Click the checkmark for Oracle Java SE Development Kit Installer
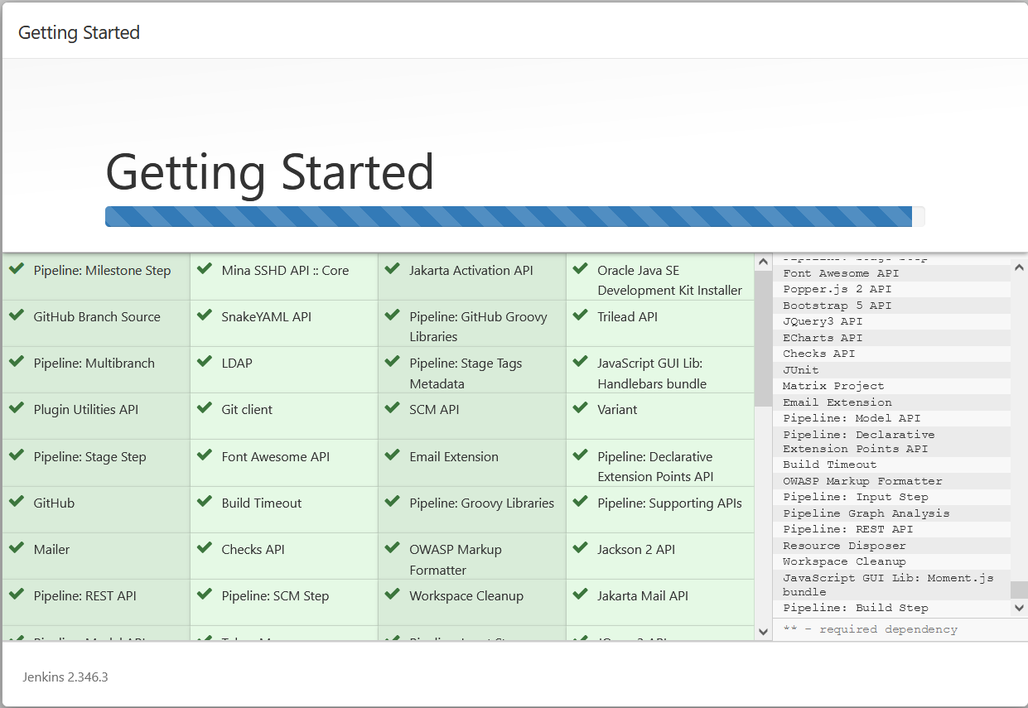The width and height of the screenshot is (1028, 708). coord(581,268)
